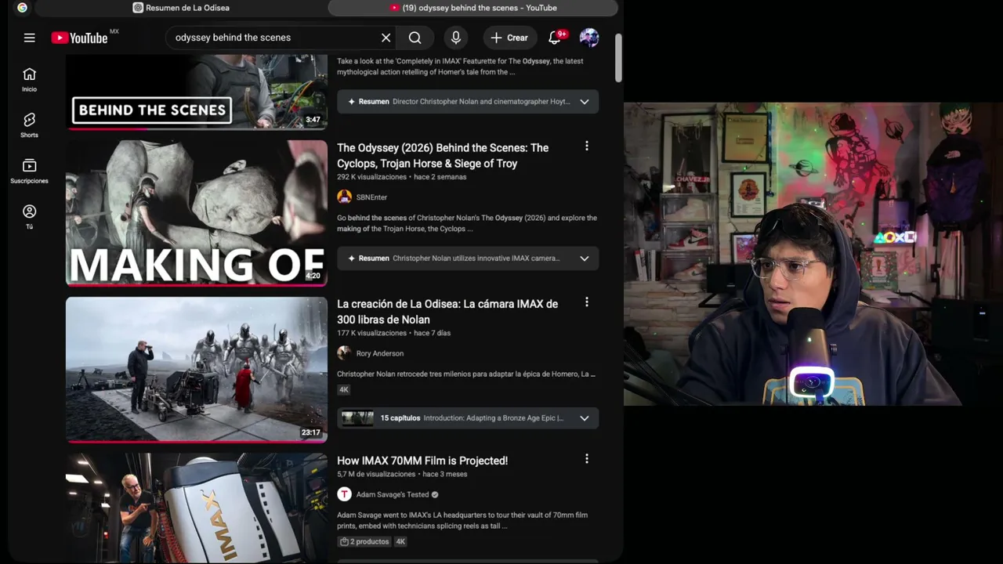Image resolution: width=1003 pixels, height=564 pixels.
Task: Go to the YouTube home logo
Action: [x=80, y=38]
